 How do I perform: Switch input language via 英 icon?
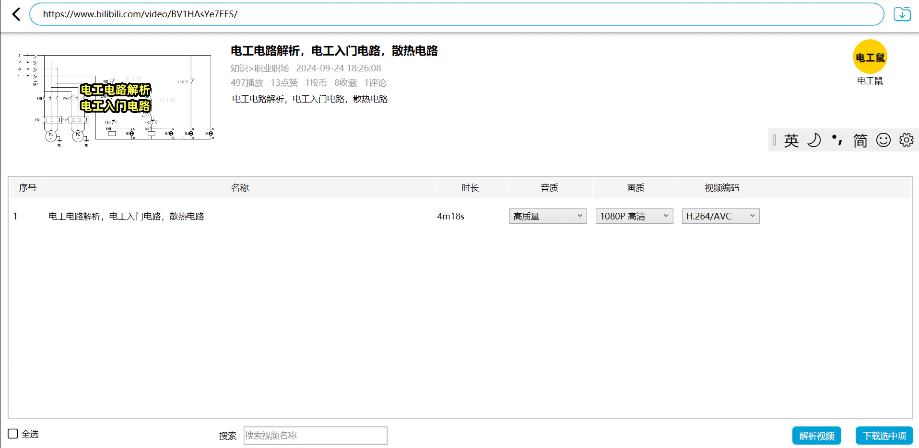click(791, 140)
